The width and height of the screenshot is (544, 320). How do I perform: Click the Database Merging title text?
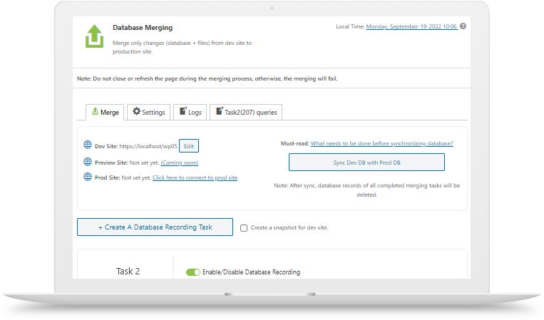click(x=143, y=27)
